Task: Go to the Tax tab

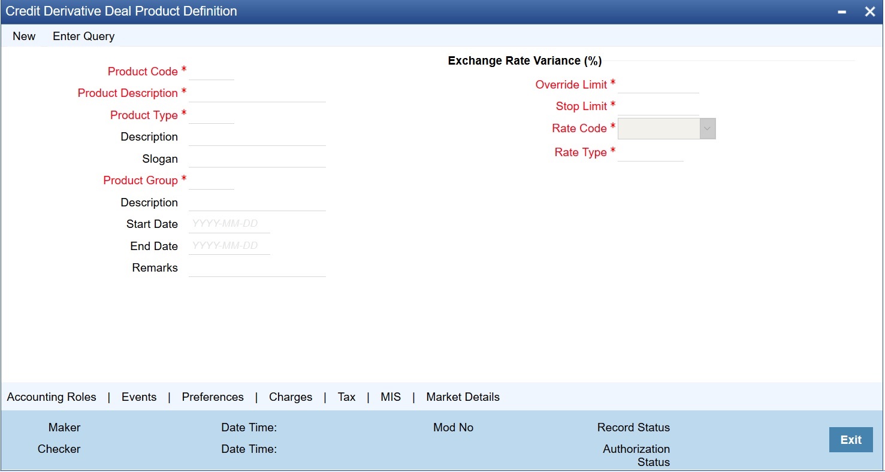Action: coord(346,397)
